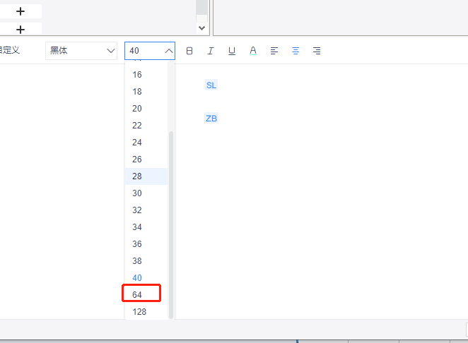Viewport: 468px width, 343px height.
Task: Click the top panel scroll-down arrow
Action: 201,28
